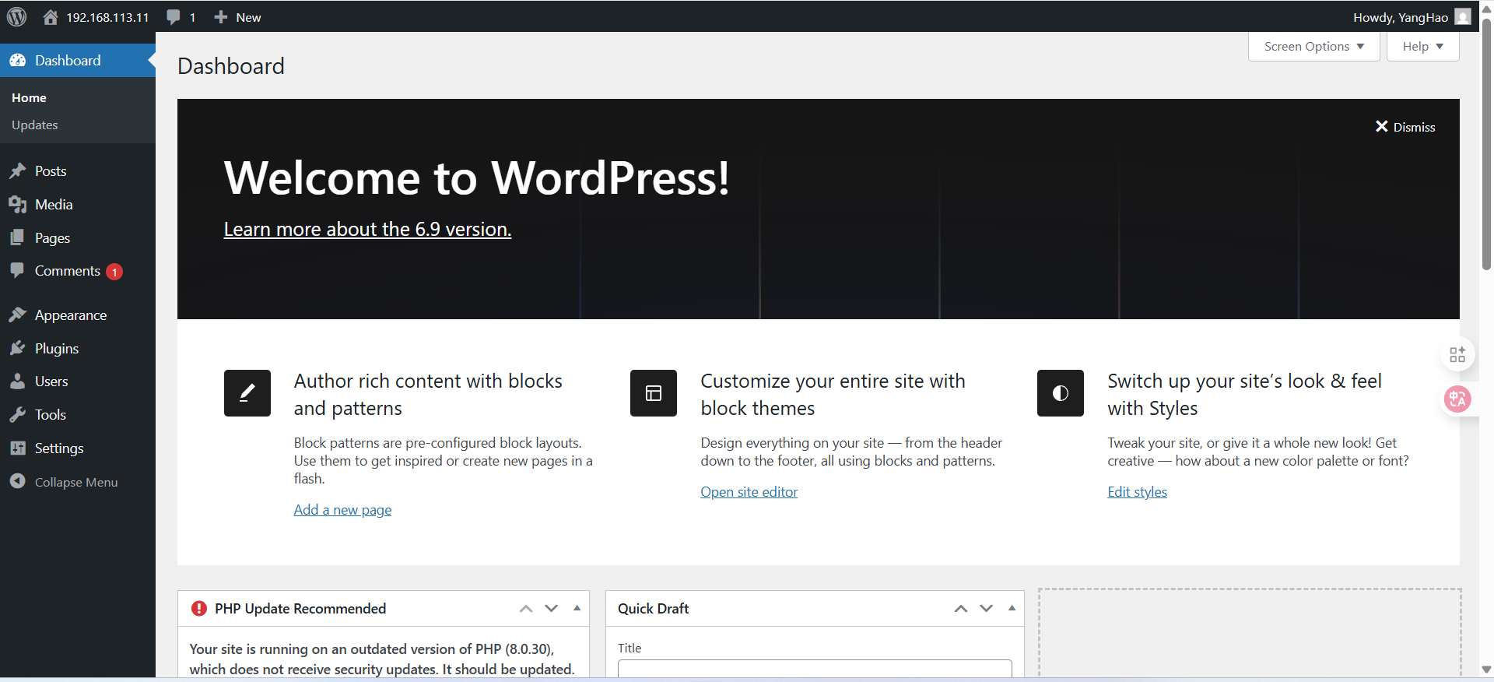Move PHP Update Recommended panel up
This screenshot has width=1494, height=682.
(x=526, y=609)
